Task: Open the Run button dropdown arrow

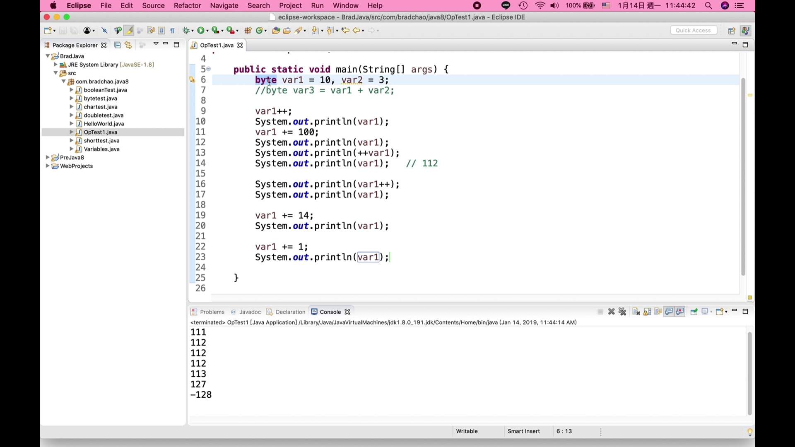Action: (207, 30)
